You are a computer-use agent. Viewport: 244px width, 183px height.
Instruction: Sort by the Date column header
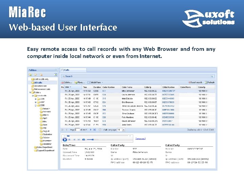click(x=73, y=87)
